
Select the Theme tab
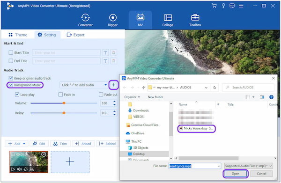[18, 35]
